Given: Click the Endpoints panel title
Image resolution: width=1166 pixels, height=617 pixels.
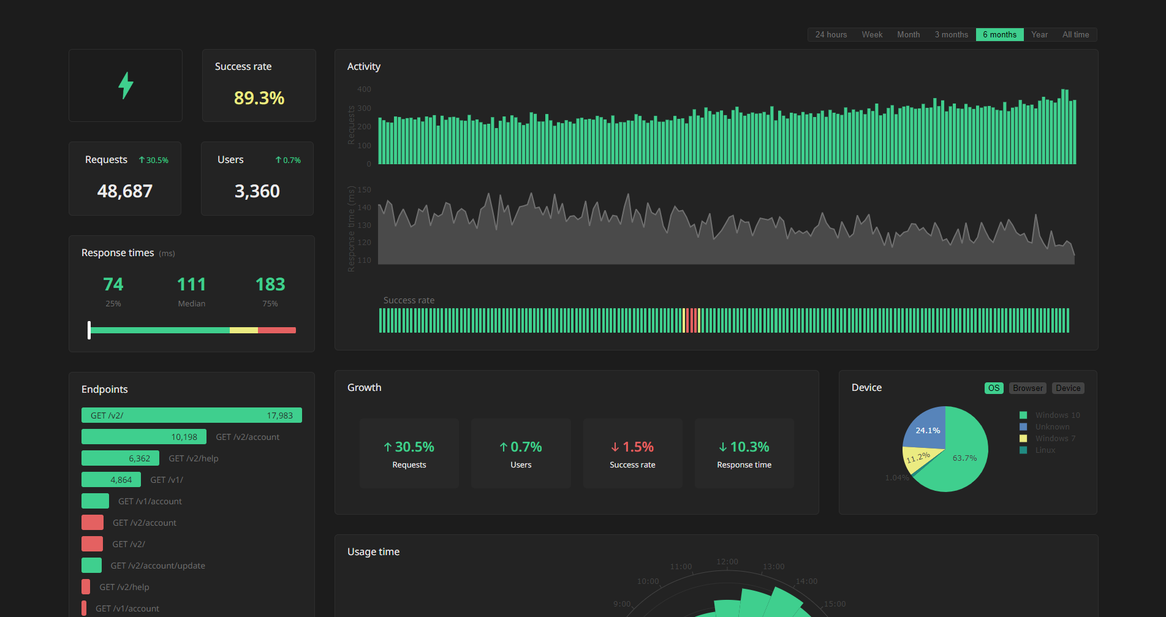Looking at the screenshot, I should pyautogui.click(x=105, y=389).
